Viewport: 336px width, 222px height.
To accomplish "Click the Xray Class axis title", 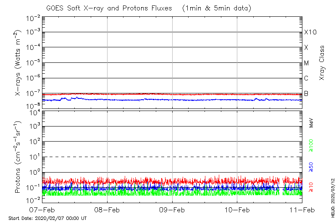I will [322, 63].
